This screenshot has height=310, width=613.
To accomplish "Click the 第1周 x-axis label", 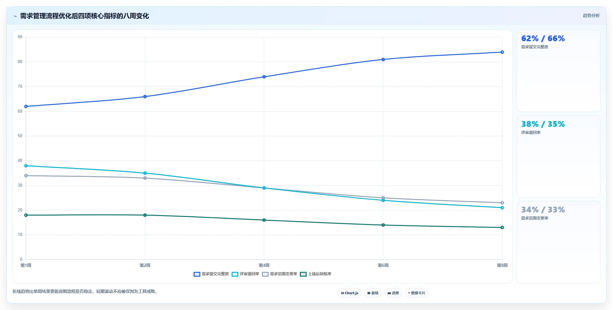I will pyautogui.click(x=26, y=266).
